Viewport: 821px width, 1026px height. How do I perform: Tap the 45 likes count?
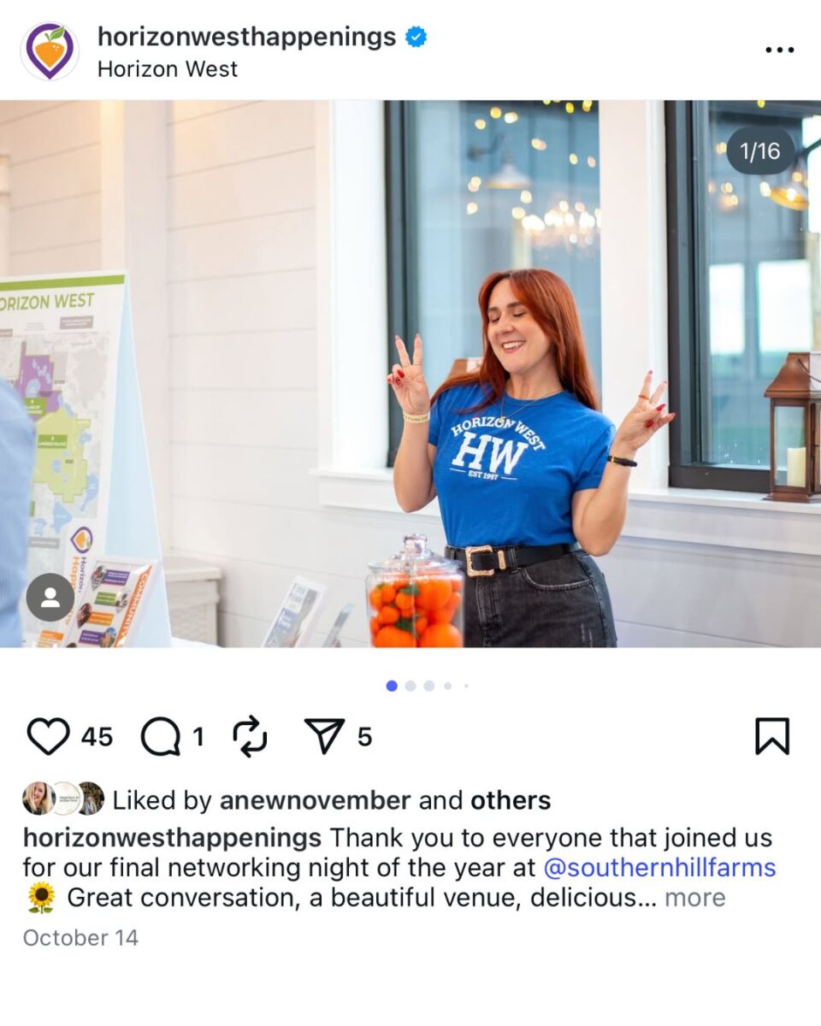click(97, 736)
